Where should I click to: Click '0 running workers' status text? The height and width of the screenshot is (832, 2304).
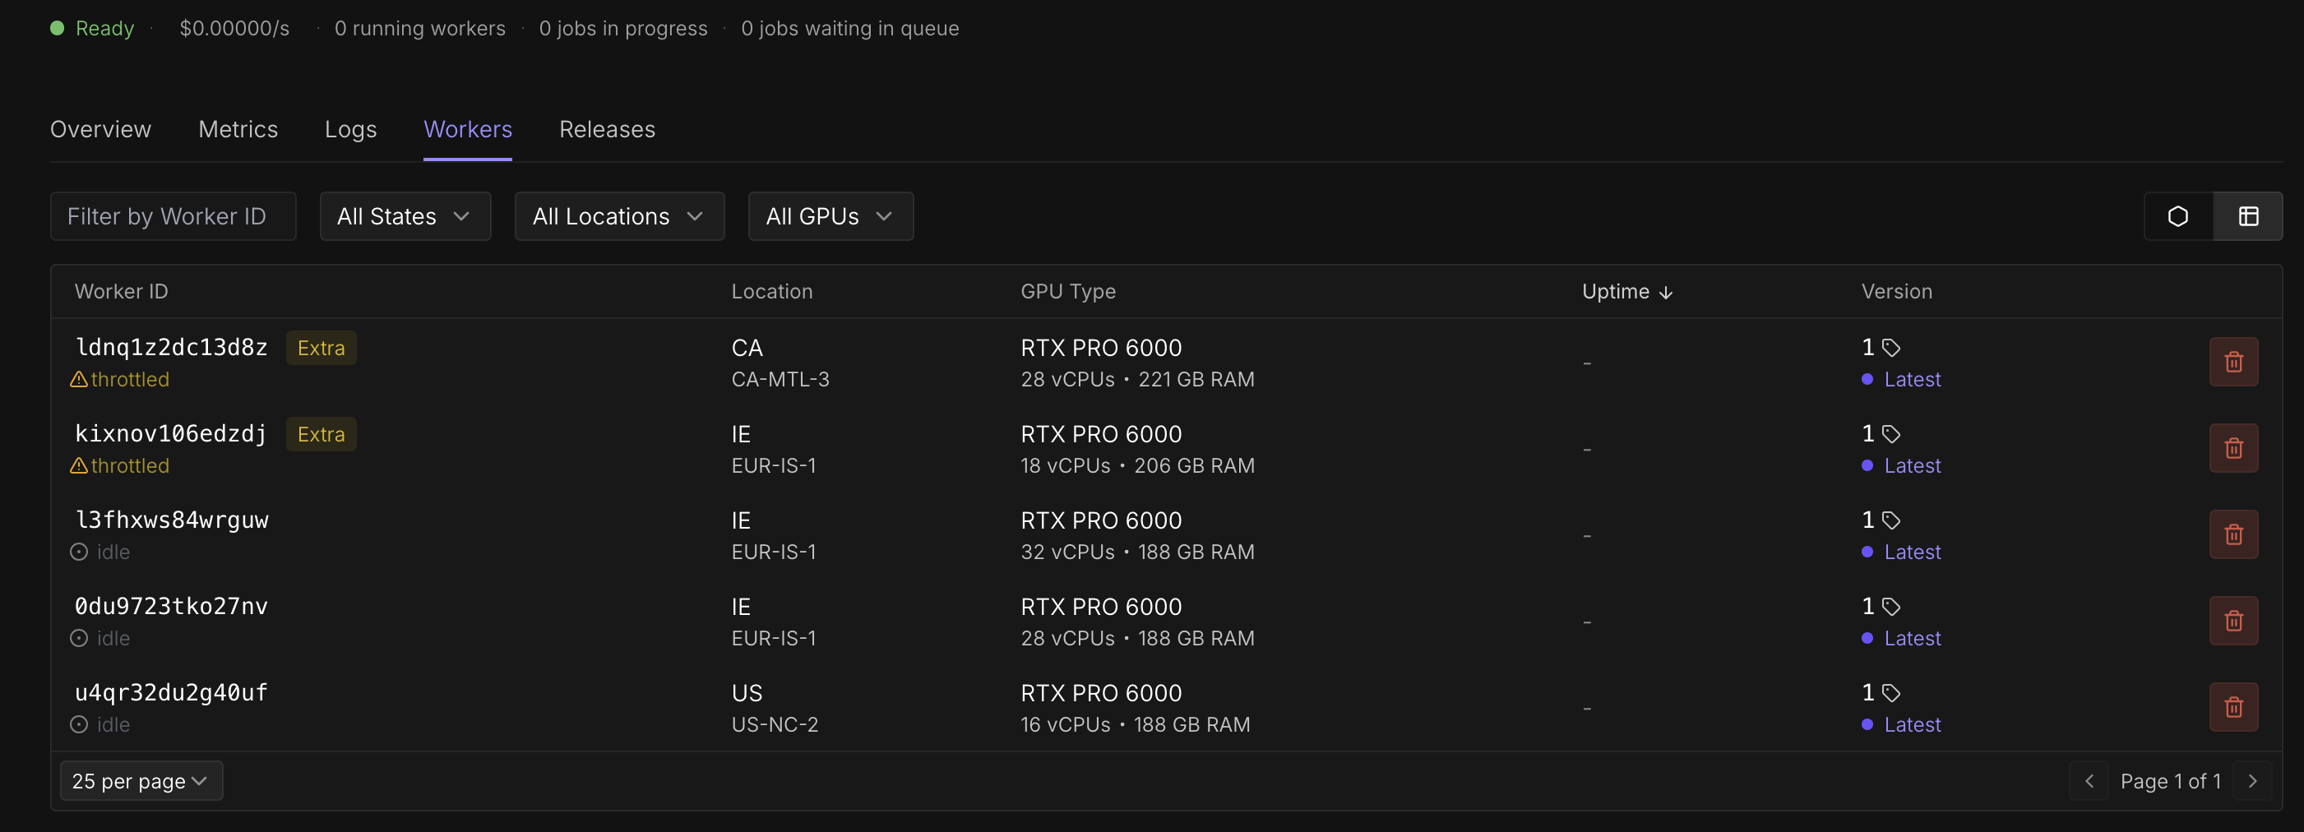[419, 28]
